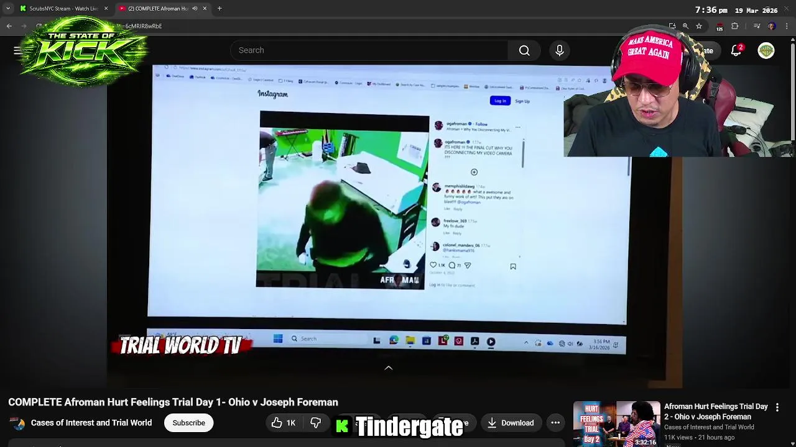Click into the YouTube Search box
The height and width of the screenshot is (447, 796).
coord(369,50)
